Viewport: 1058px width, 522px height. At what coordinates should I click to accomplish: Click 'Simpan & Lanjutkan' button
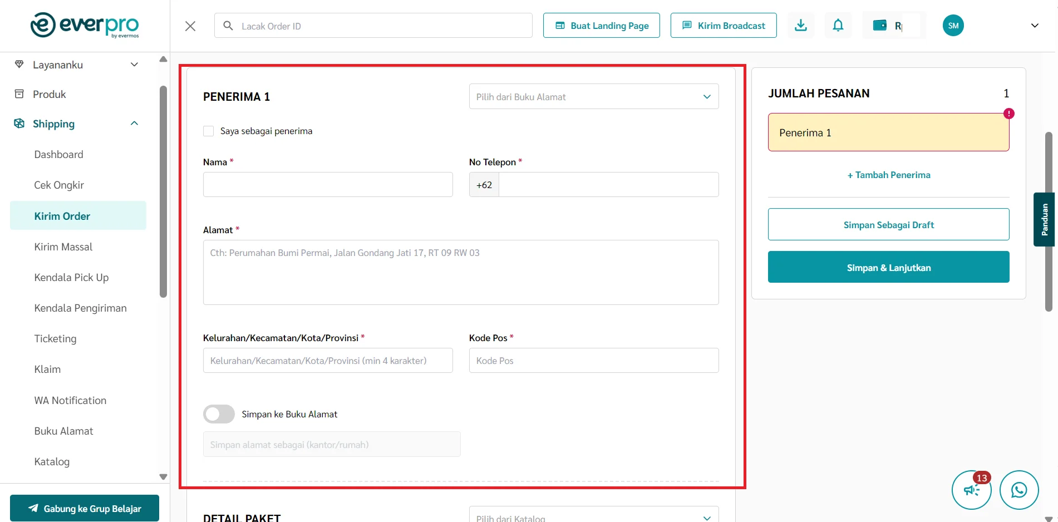point(888,267)
